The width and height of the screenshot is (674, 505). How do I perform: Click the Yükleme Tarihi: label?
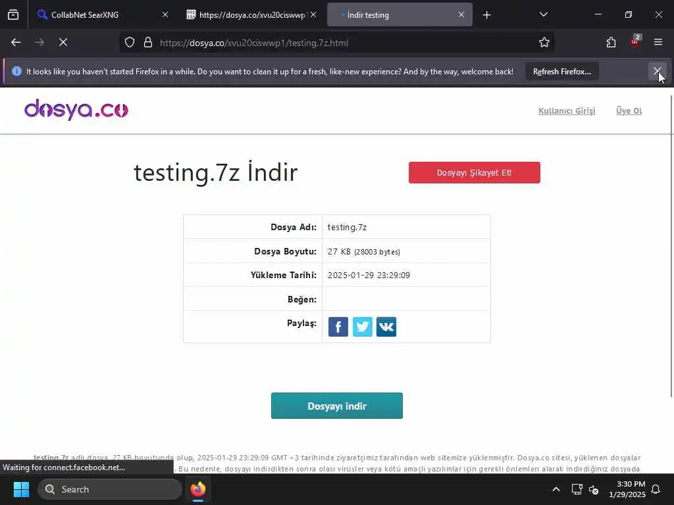[x=284, y=276]
